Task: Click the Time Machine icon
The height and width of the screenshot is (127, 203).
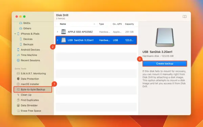Action: point(18,55)
